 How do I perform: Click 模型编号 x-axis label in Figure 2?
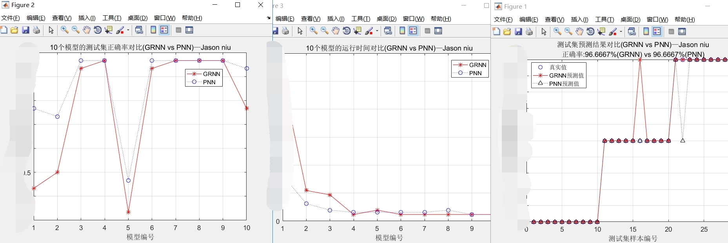(x=140, y=237)
